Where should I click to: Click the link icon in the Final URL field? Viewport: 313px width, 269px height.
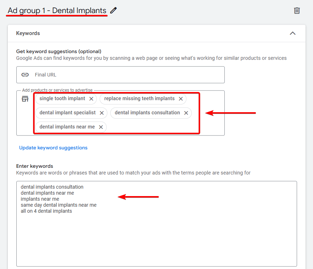coord(25,75)
